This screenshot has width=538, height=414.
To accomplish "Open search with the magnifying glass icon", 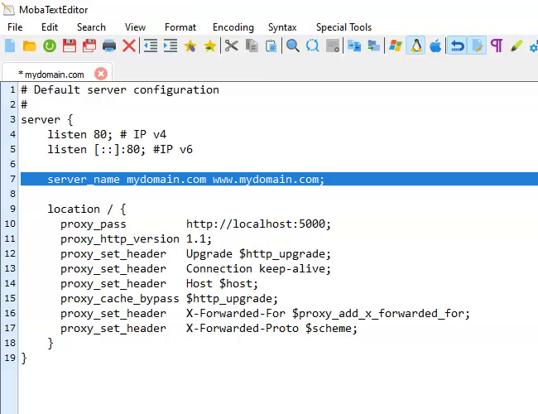I will click(292, 46).
